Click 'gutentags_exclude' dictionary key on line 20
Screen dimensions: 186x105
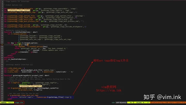tap(28, 36)
